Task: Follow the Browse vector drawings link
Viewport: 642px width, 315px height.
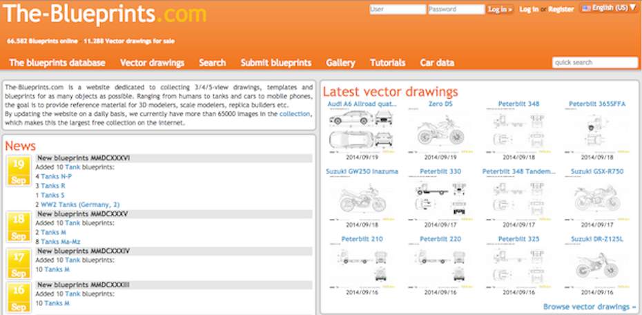Action: click(590, 307)
